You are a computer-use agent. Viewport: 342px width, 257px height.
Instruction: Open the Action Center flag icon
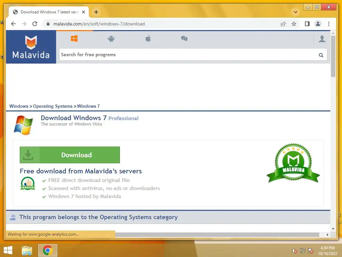(x=310, y=250)
